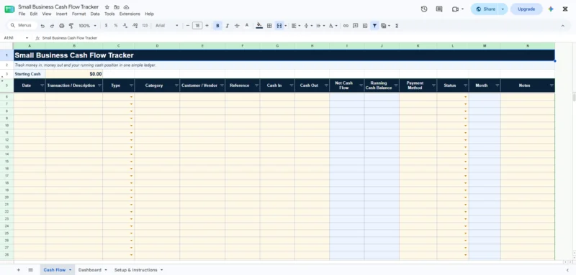Format as currency with dollar icon
The height and width of the screenshot is (275, 576).
coord(106,26)
